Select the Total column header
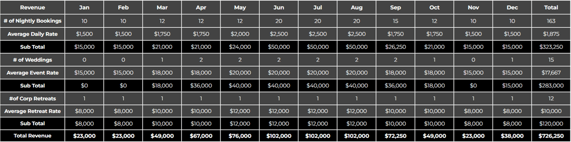571x142 pixels. click(551, 8)
